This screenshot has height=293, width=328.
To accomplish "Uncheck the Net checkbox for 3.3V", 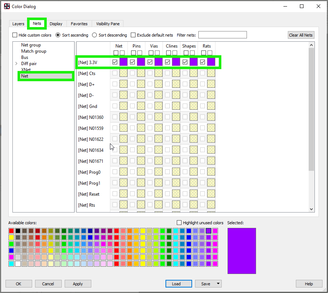I will (x=115, y=62).
